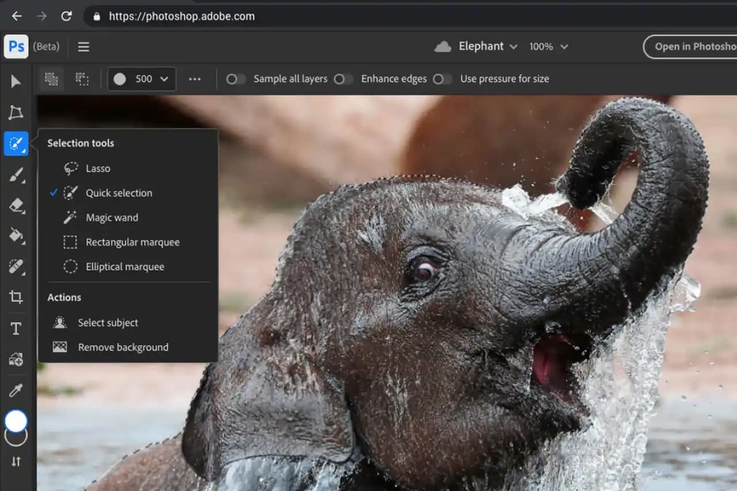Enable Enhance edges
This screenshot has height=491, width=737.
[344, 79]
